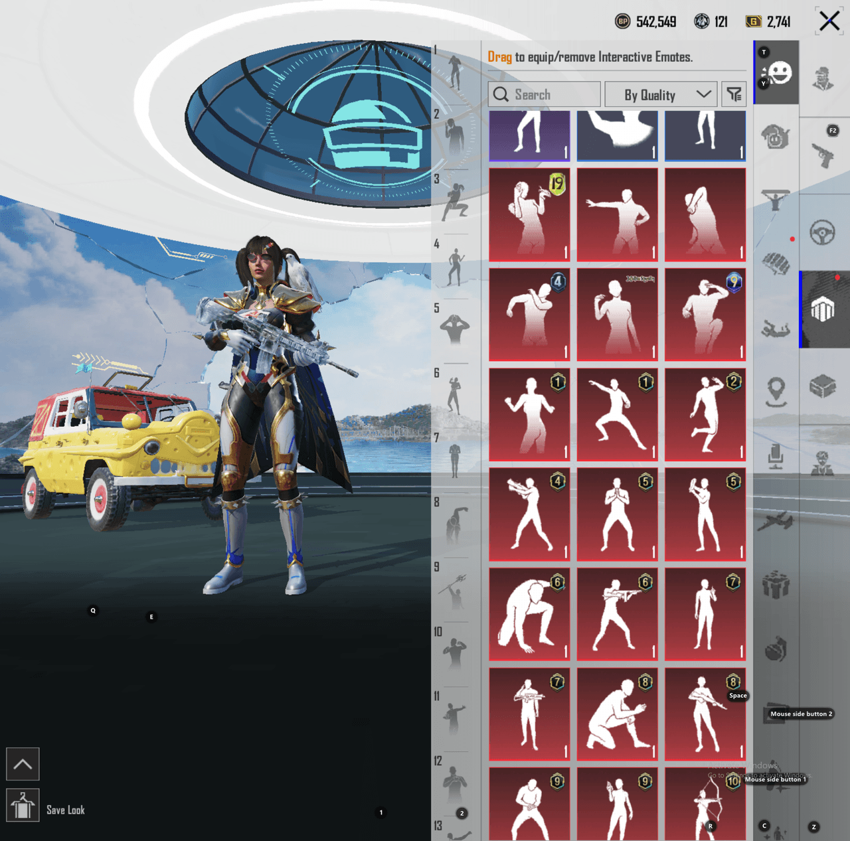The image size is (850, 841).
Task: Click equipped emote slot 1
Action: pos(456,72)
